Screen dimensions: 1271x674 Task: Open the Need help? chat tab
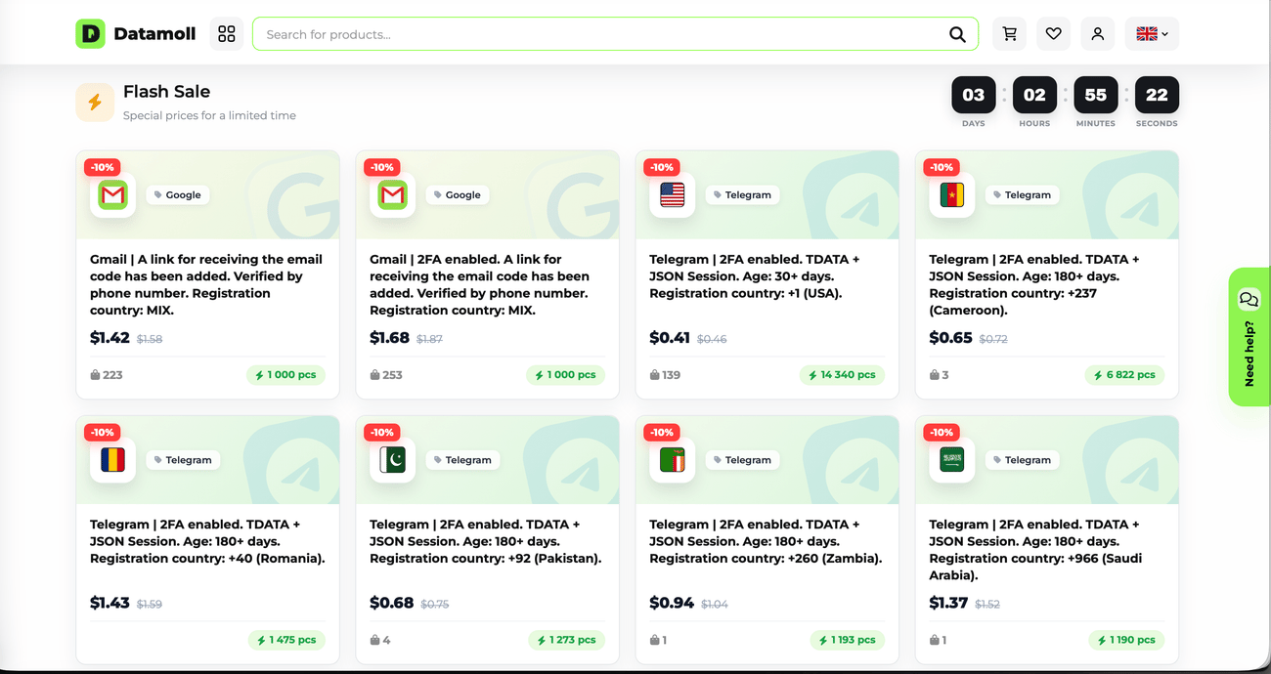coord(1249,337)
